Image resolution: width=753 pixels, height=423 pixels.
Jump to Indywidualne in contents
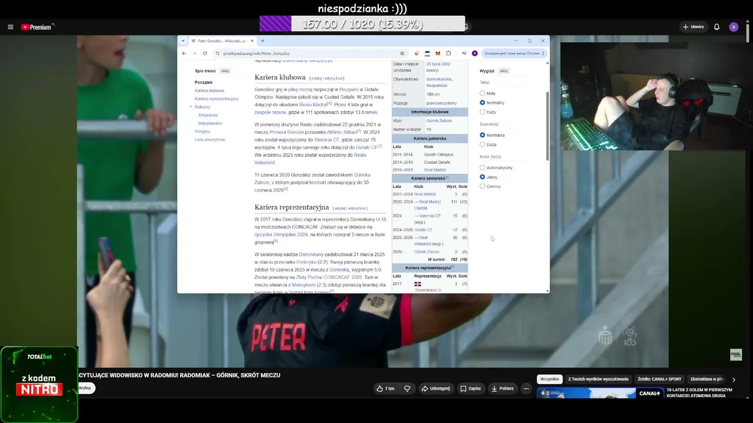210,123
